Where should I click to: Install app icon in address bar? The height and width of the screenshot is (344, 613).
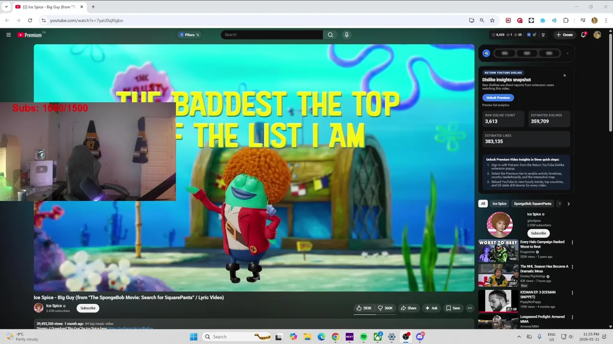coord(472,21)
